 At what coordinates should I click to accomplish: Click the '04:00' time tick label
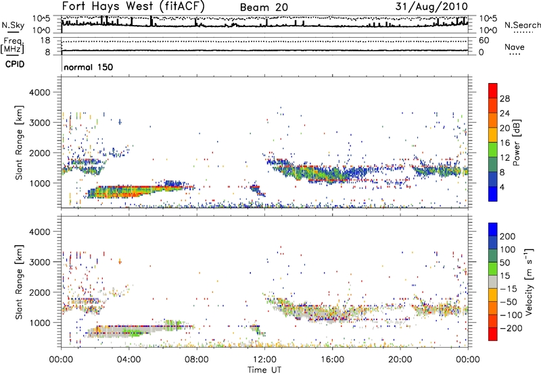(x=128, y=360)
